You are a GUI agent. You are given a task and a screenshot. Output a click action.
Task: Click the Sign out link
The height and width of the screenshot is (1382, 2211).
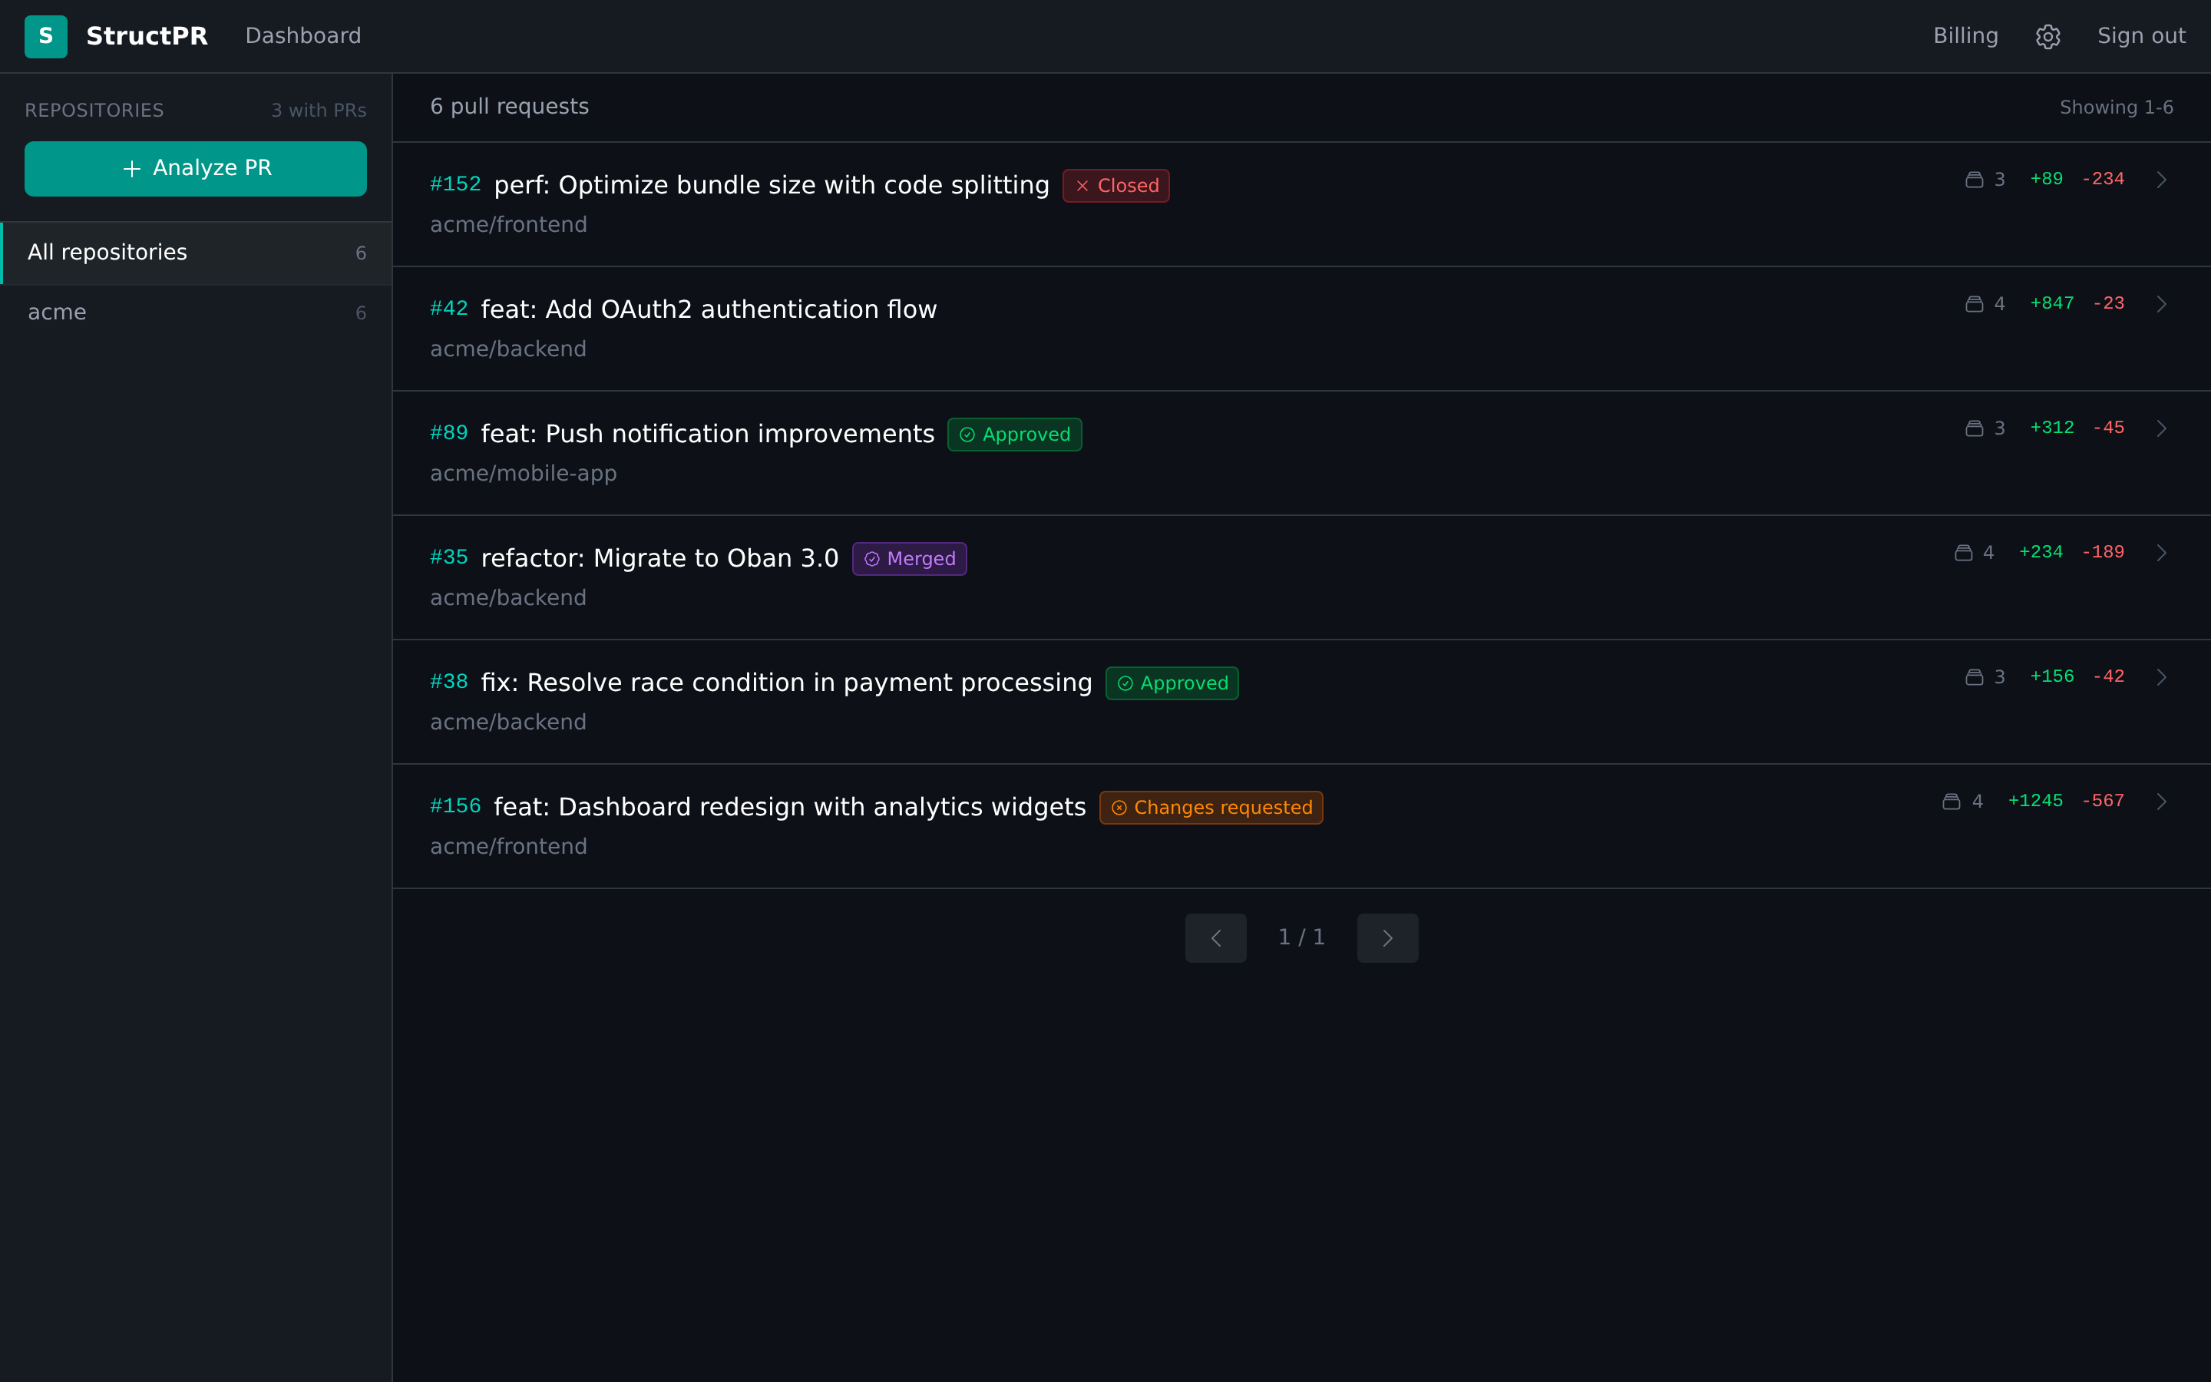click(x=2140, y=35)
